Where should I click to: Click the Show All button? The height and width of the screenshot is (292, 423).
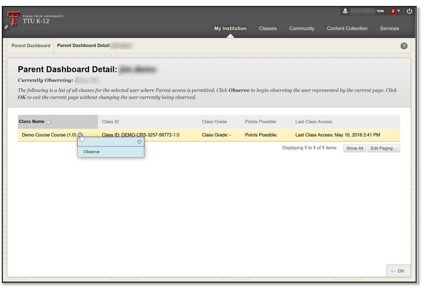[354, 148]
